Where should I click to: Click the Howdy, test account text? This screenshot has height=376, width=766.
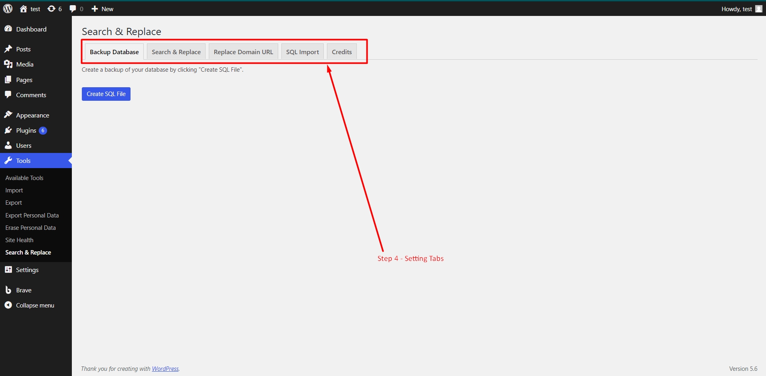coord(736,9)
